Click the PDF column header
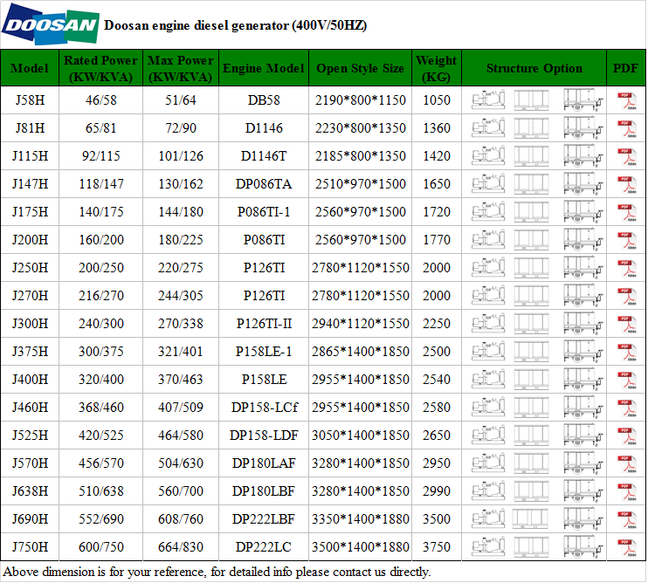Image resolution: width=648 pixels, height=583 pixels. coord(625,68)
